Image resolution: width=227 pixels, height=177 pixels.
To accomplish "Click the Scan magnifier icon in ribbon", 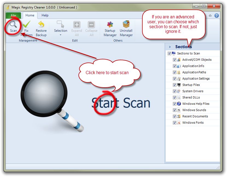I will pyautogui.click(x=13, y=24).
